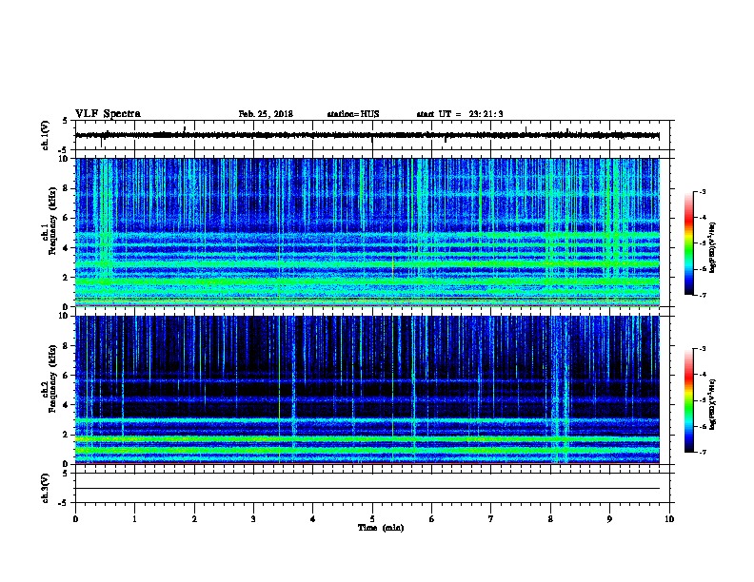Click the ch.2 "Frequency (kHz)" axis label
754x582 pixels.
coord(52,378)
